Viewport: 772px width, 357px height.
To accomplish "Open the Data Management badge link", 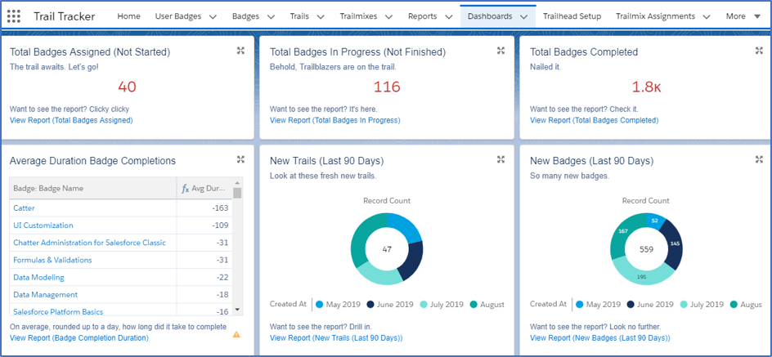I will (45, 295).
